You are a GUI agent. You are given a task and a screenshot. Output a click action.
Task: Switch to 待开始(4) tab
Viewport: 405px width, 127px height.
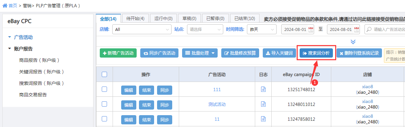pos(135,18)
